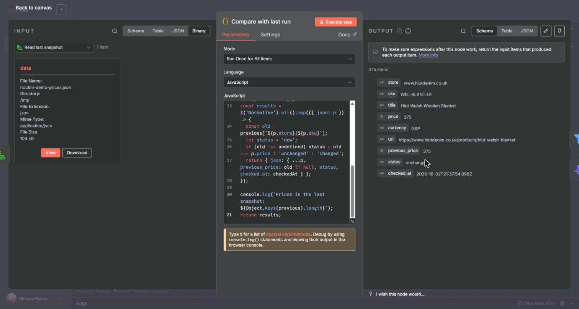The height and width of the screenshot is (309, 579).
Task: Click the add plus icon near Back to canvas
Action: (61, 10)
